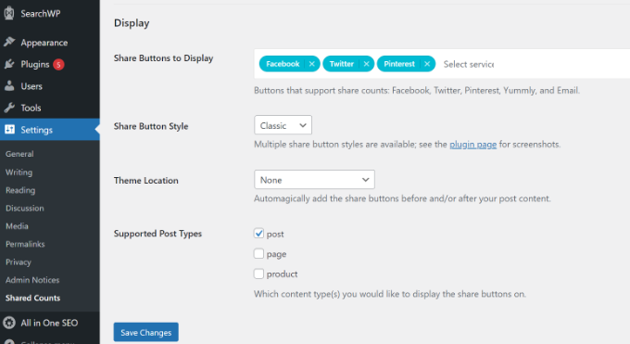Click the Tools wrench icon
The image size is (630, 344).
(9, 108)
